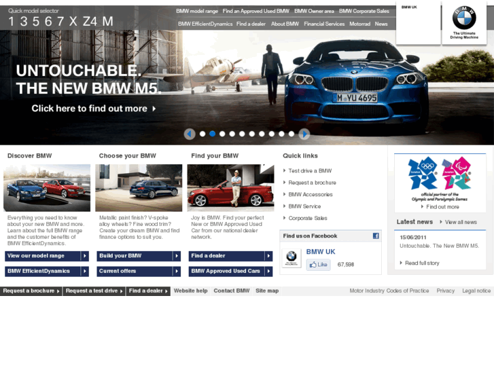Select the fifth carousel dot
Image resolution: width=494 pixels, height=370 pixels.
(x=242, y=134)
